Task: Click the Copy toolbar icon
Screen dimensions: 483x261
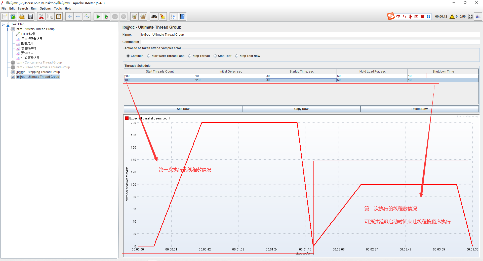Action: click(50, 17)
